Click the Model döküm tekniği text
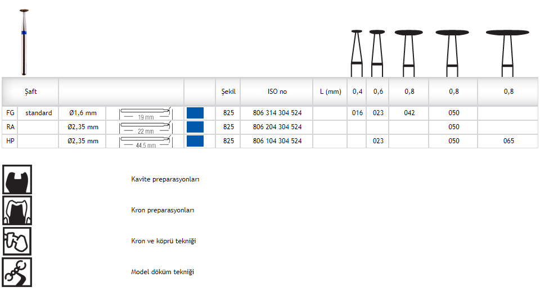Screen dimensions: 540x291 [163, 272]
